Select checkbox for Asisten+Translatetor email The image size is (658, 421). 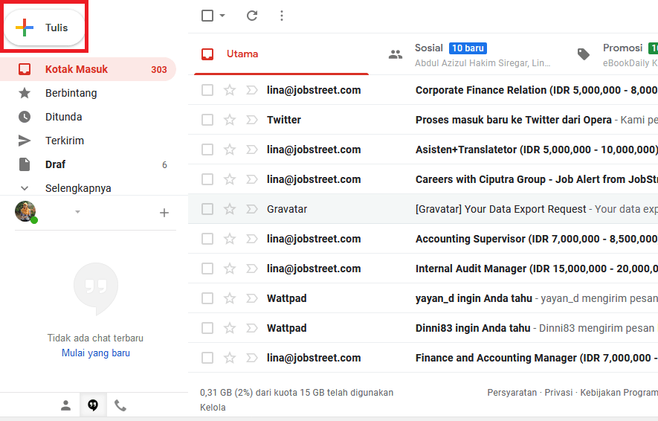(207, 150)
